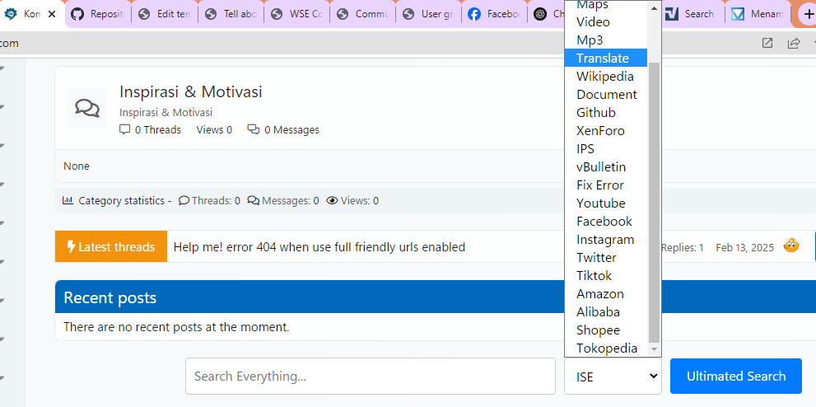Choose Alibaba from the dropdown list

606,311
